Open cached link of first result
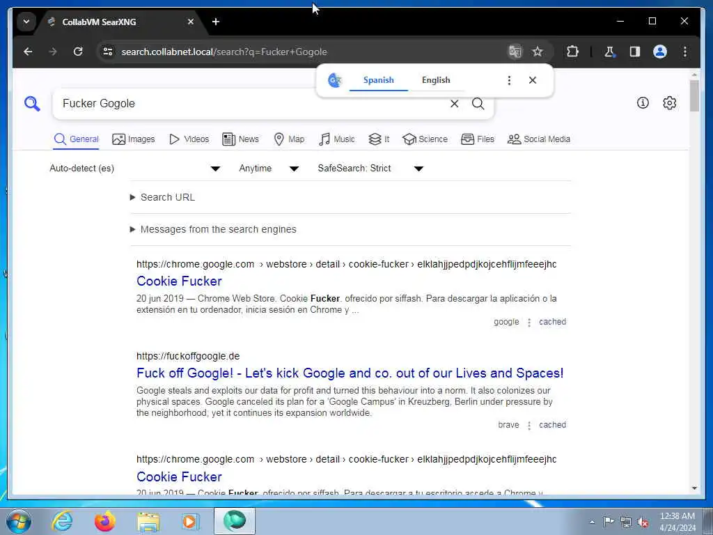713x535 pixels. 552,322
